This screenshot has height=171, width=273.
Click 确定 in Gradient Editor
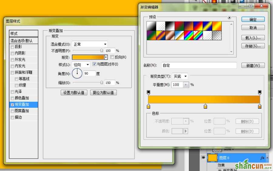[x=253, y=19]
